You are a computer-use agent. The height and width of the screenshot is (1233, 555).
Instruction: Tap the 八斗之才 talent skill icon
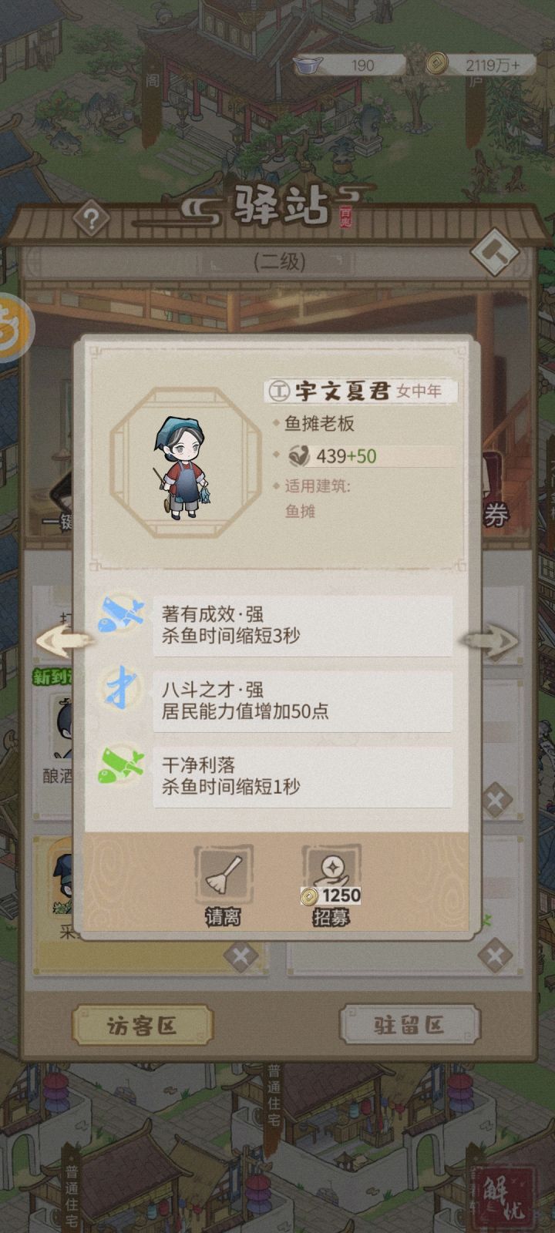[x=121, y=688]
